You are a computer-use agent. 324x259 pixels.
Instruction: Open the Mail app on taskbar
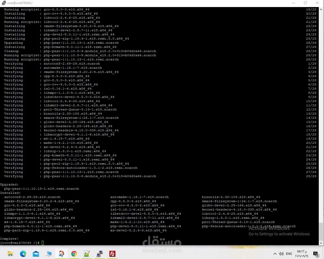36,254
